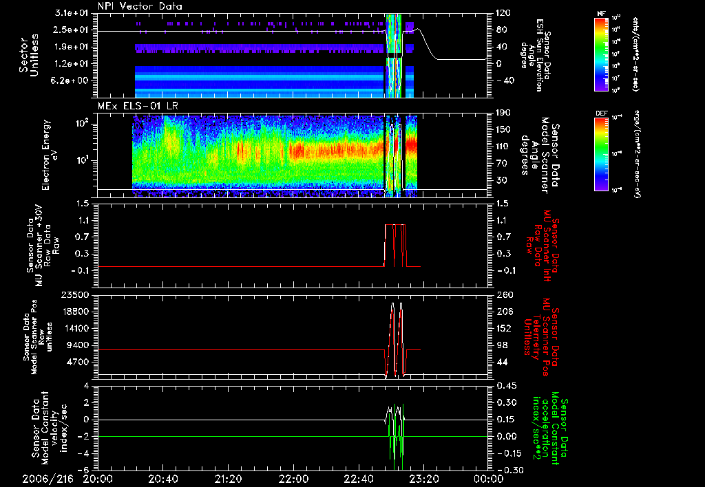Click the 23:20 time axis tick label

425,479
